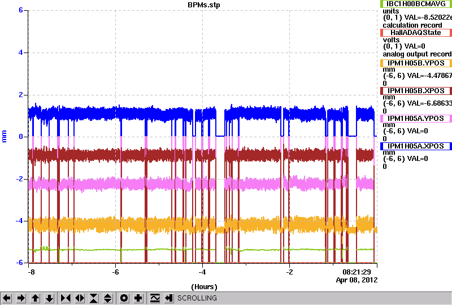Screen dimensions: 452x305
Task: Select the IPM1H05A.YPOS legend entry
Action: pos(416,119)
